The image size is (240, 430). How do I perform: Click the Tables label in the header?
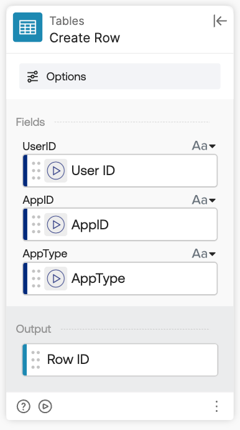67,21
